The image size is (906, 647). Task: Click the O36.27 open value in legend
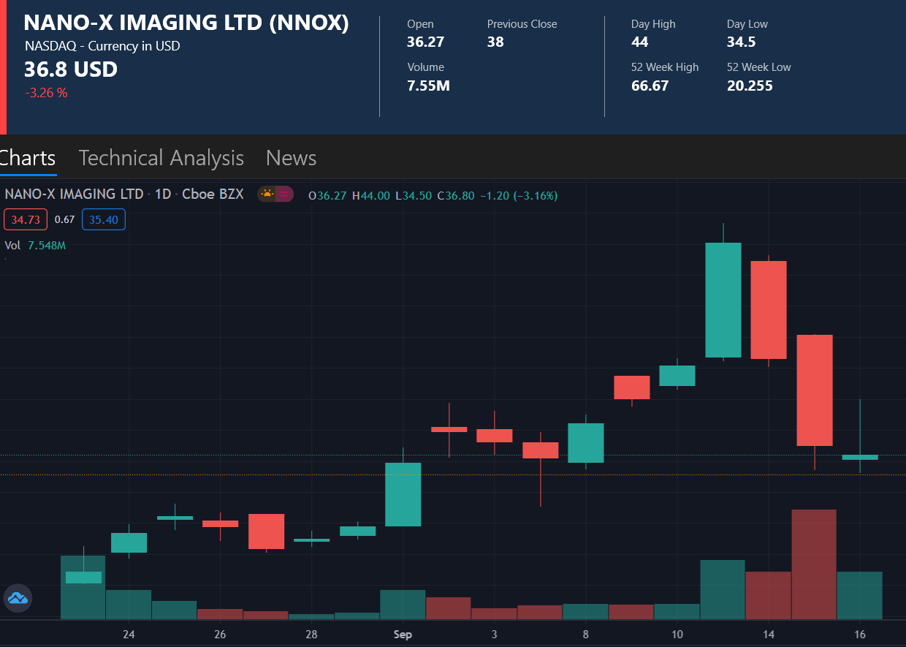[329, 196]
